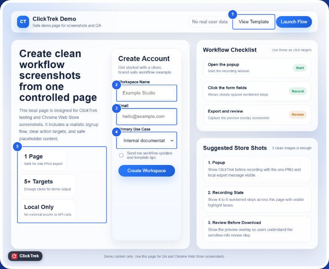
Task: Click the View Template button
Action: point(253,22)
